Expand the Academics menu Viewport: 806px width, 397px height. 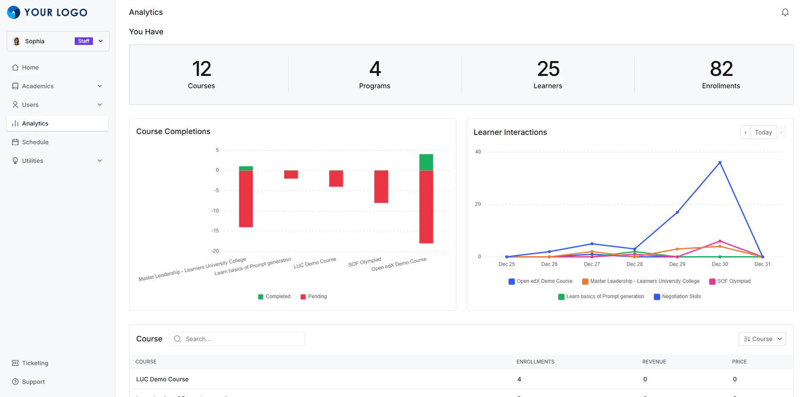coord(58,86)
